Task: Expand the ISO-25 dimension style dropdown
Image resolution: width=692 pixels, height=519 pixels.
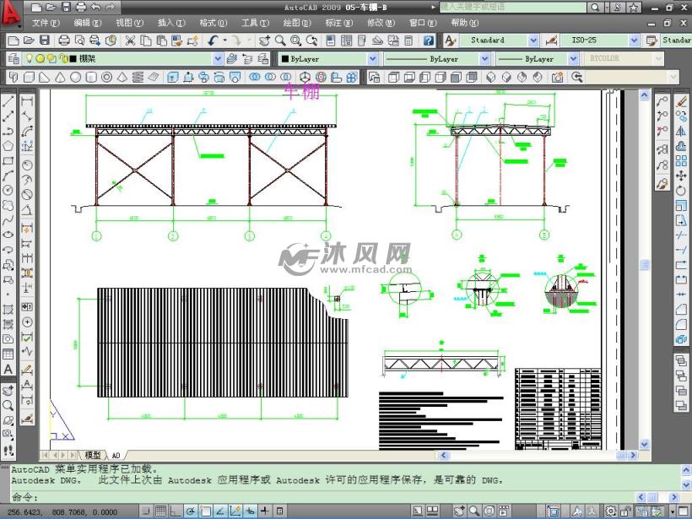Action: 634,41
